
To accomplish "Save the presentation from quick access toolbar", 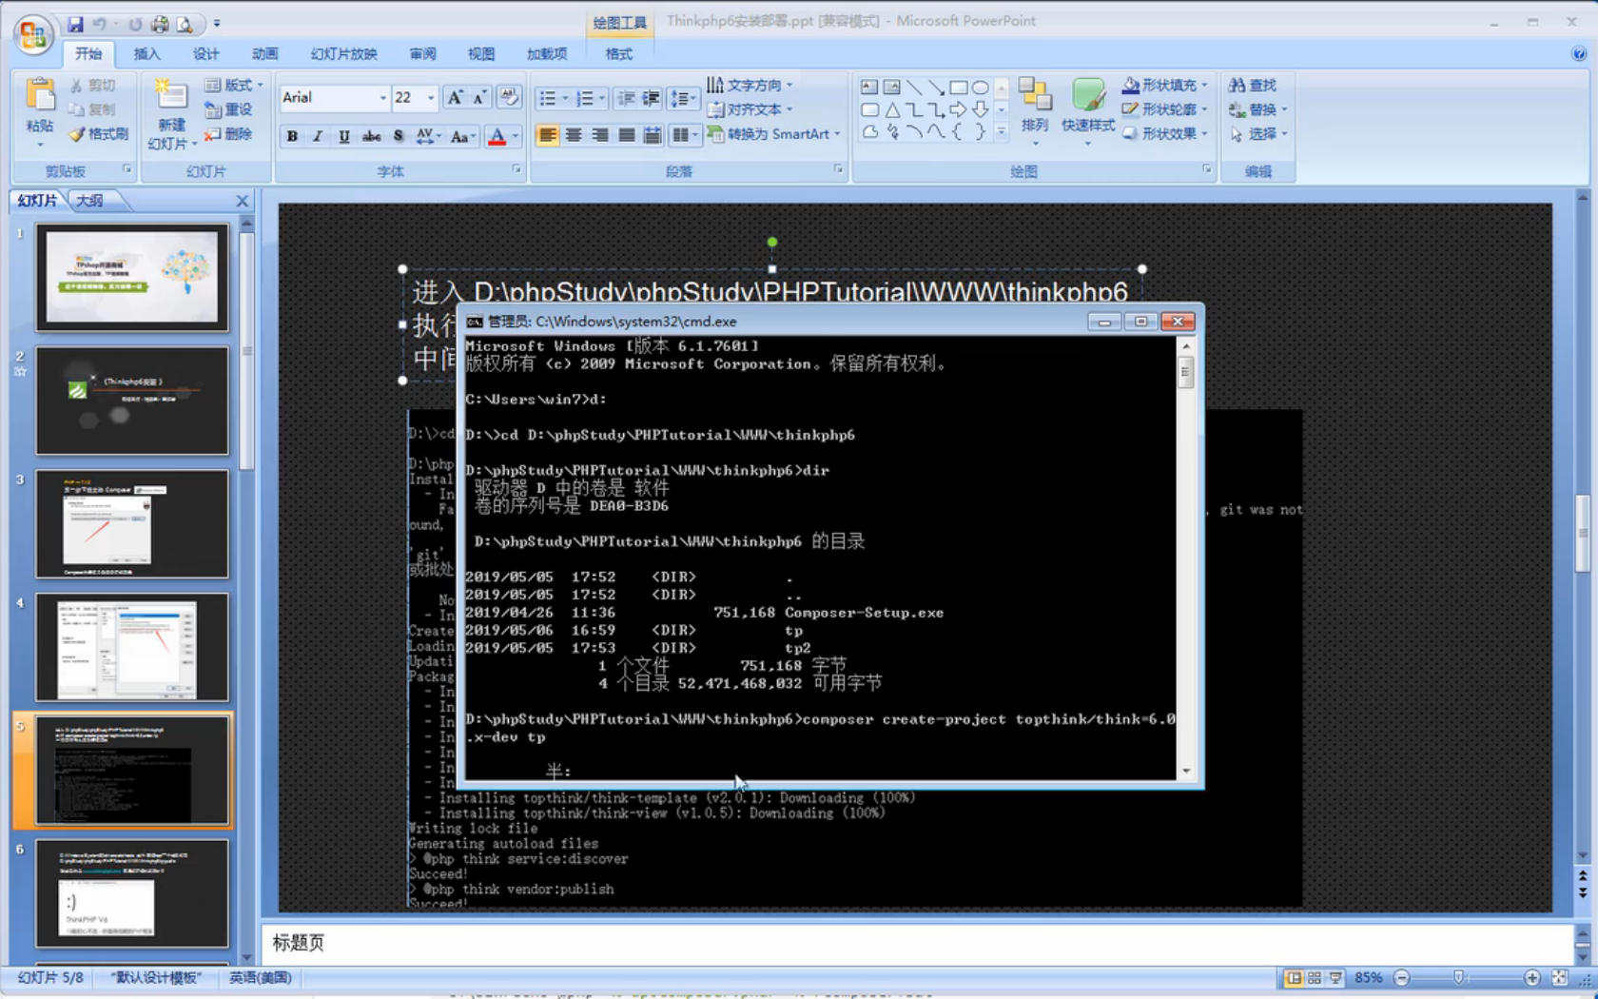I will click(75, 24).
